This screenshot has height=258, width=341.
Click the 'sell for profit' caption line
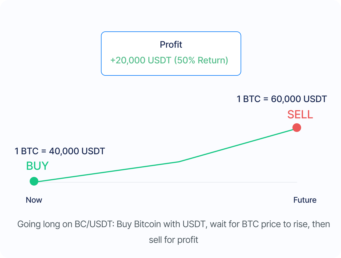pos(174,240)
